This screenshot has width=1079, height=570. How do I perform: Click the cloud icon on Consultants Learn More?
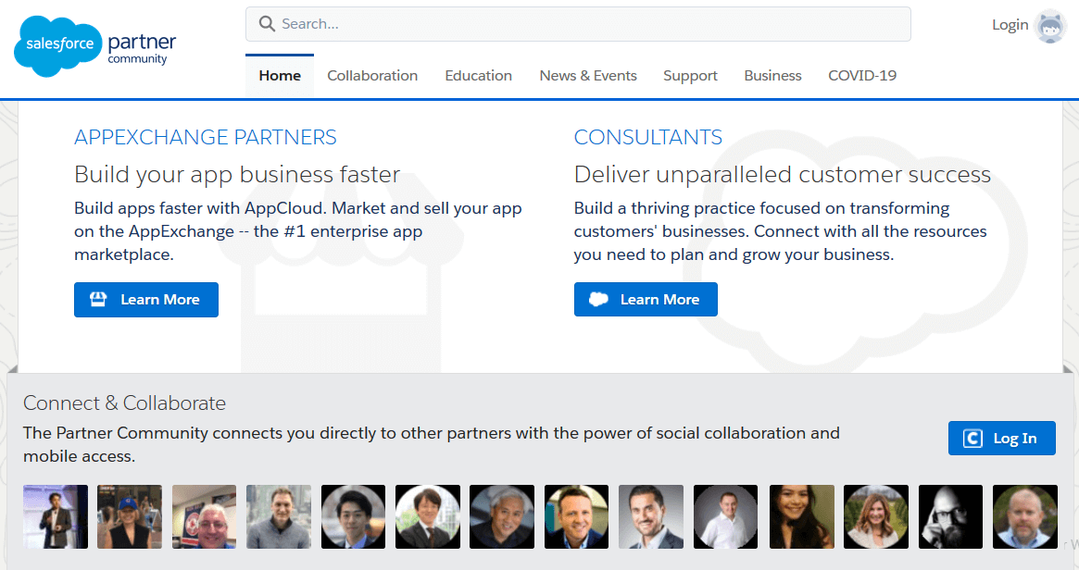point(598,300)
